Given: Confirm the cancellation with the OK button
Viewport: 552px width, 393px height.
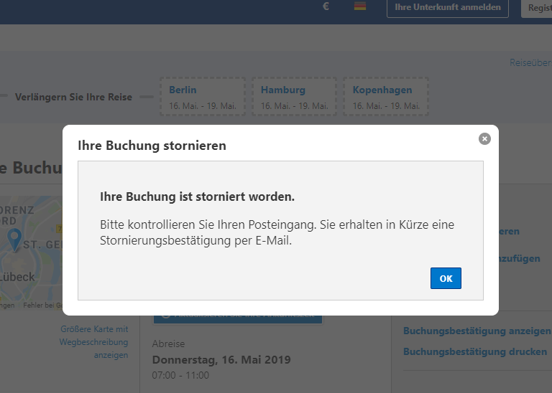Looking at the screenshot, I should click(x=446, y=278).
